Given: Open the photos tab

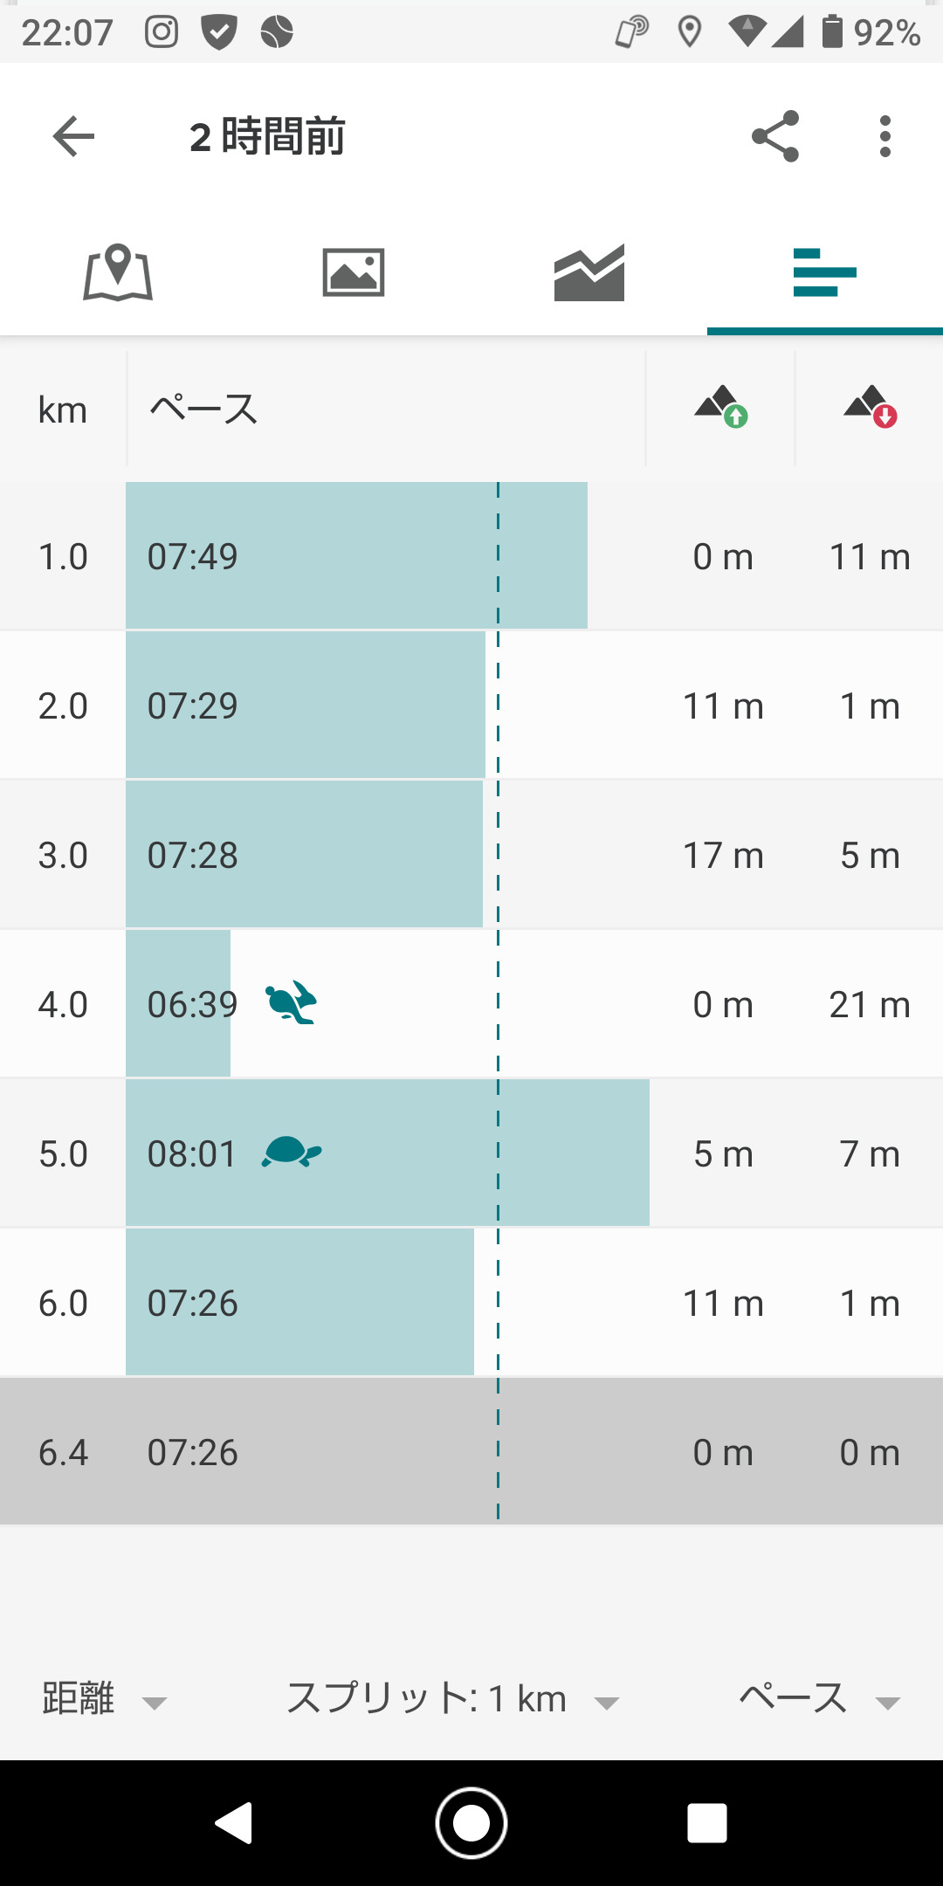Looking at the screenshot, I should pyautogui.click(x=354, y=272).
